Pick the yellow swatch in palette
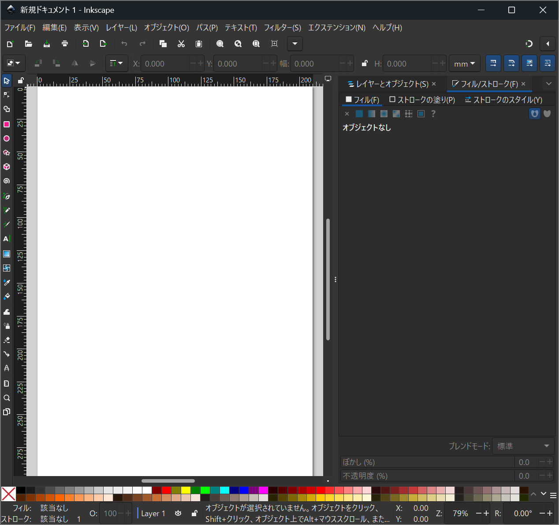 click(186, 490)
